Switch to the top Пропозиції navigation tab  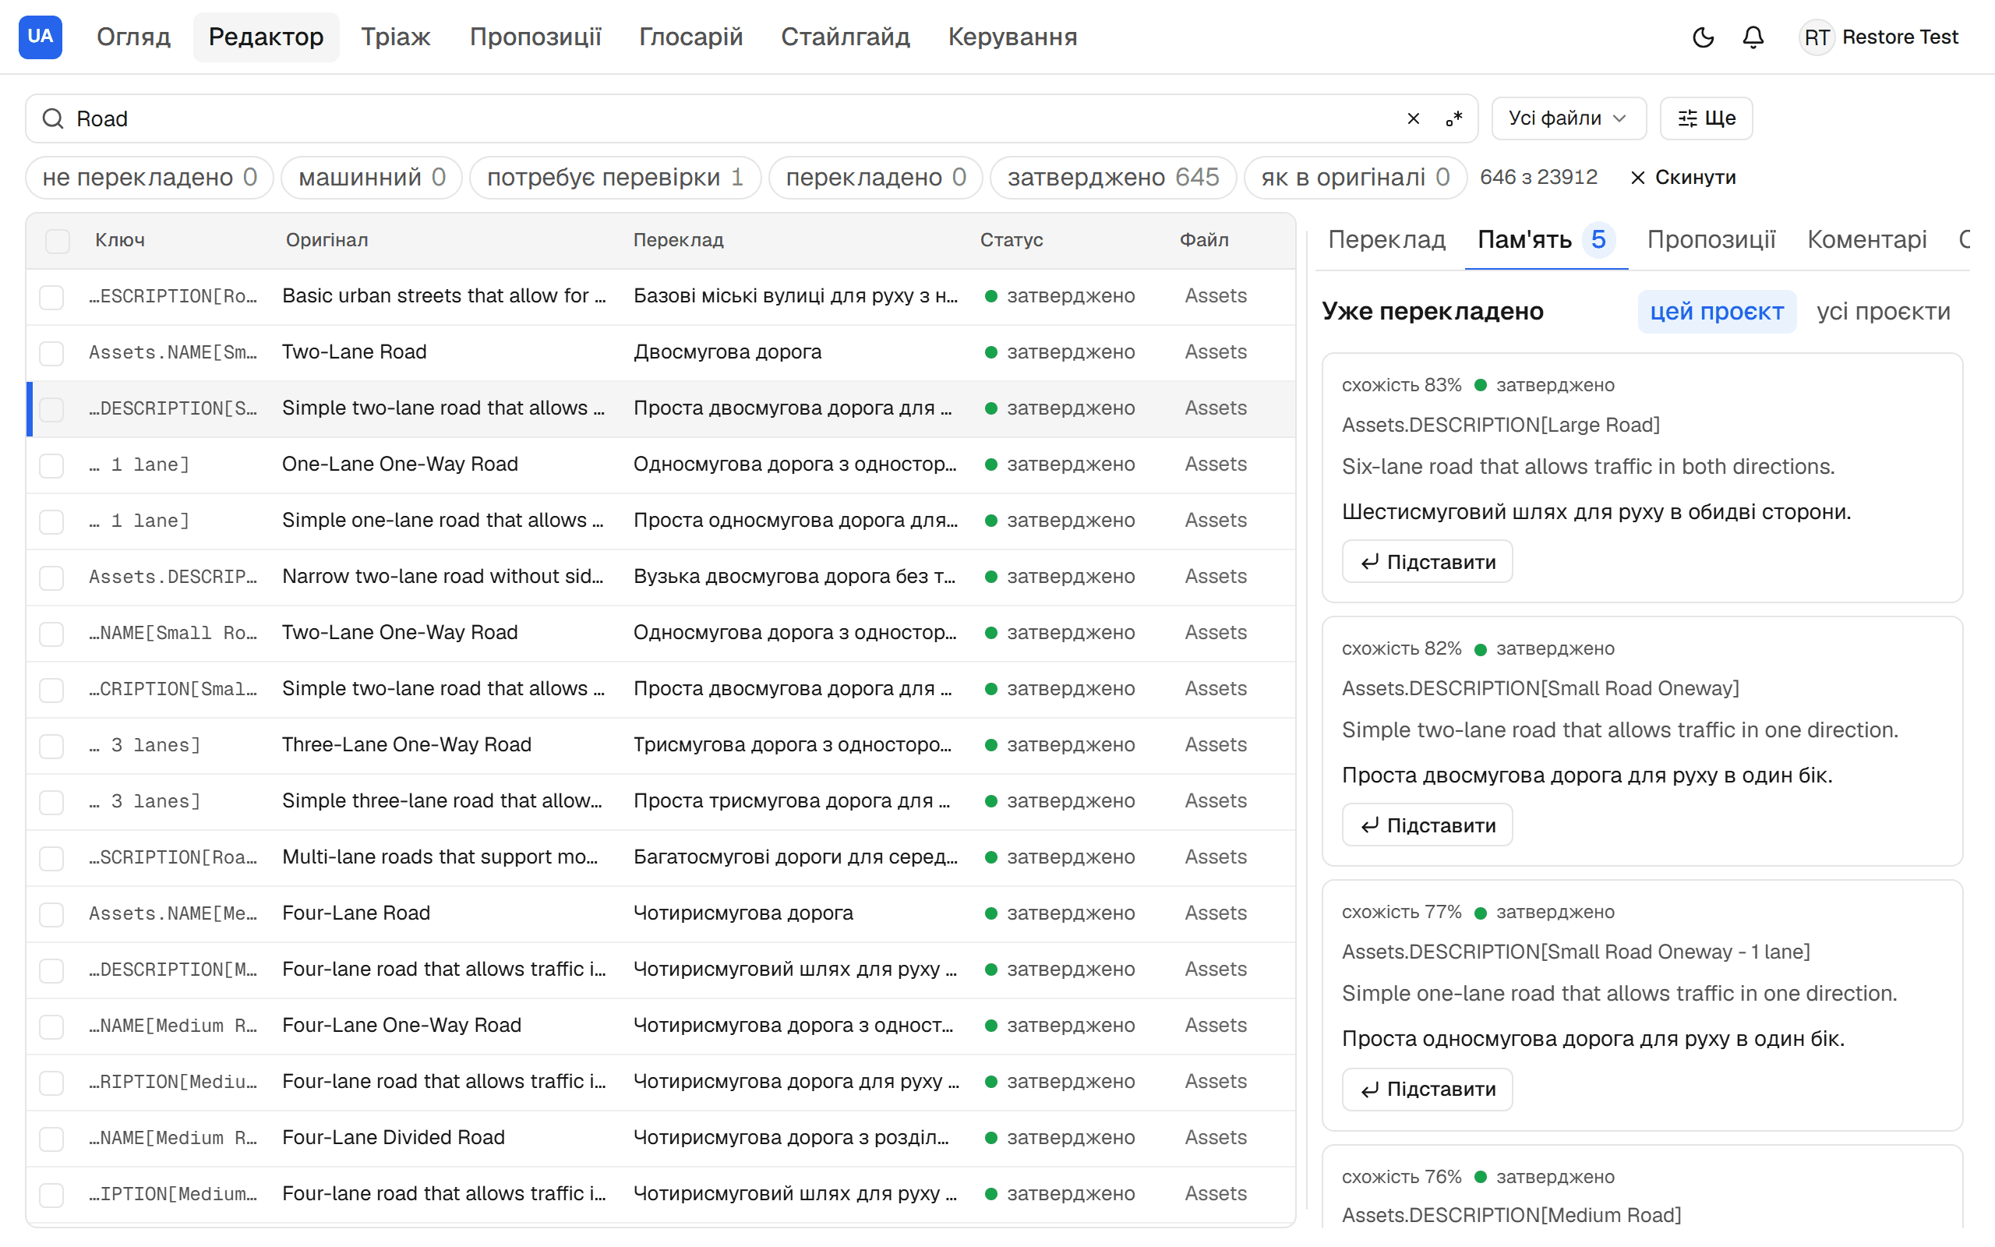pyautogui.click(x=536, y=37)
